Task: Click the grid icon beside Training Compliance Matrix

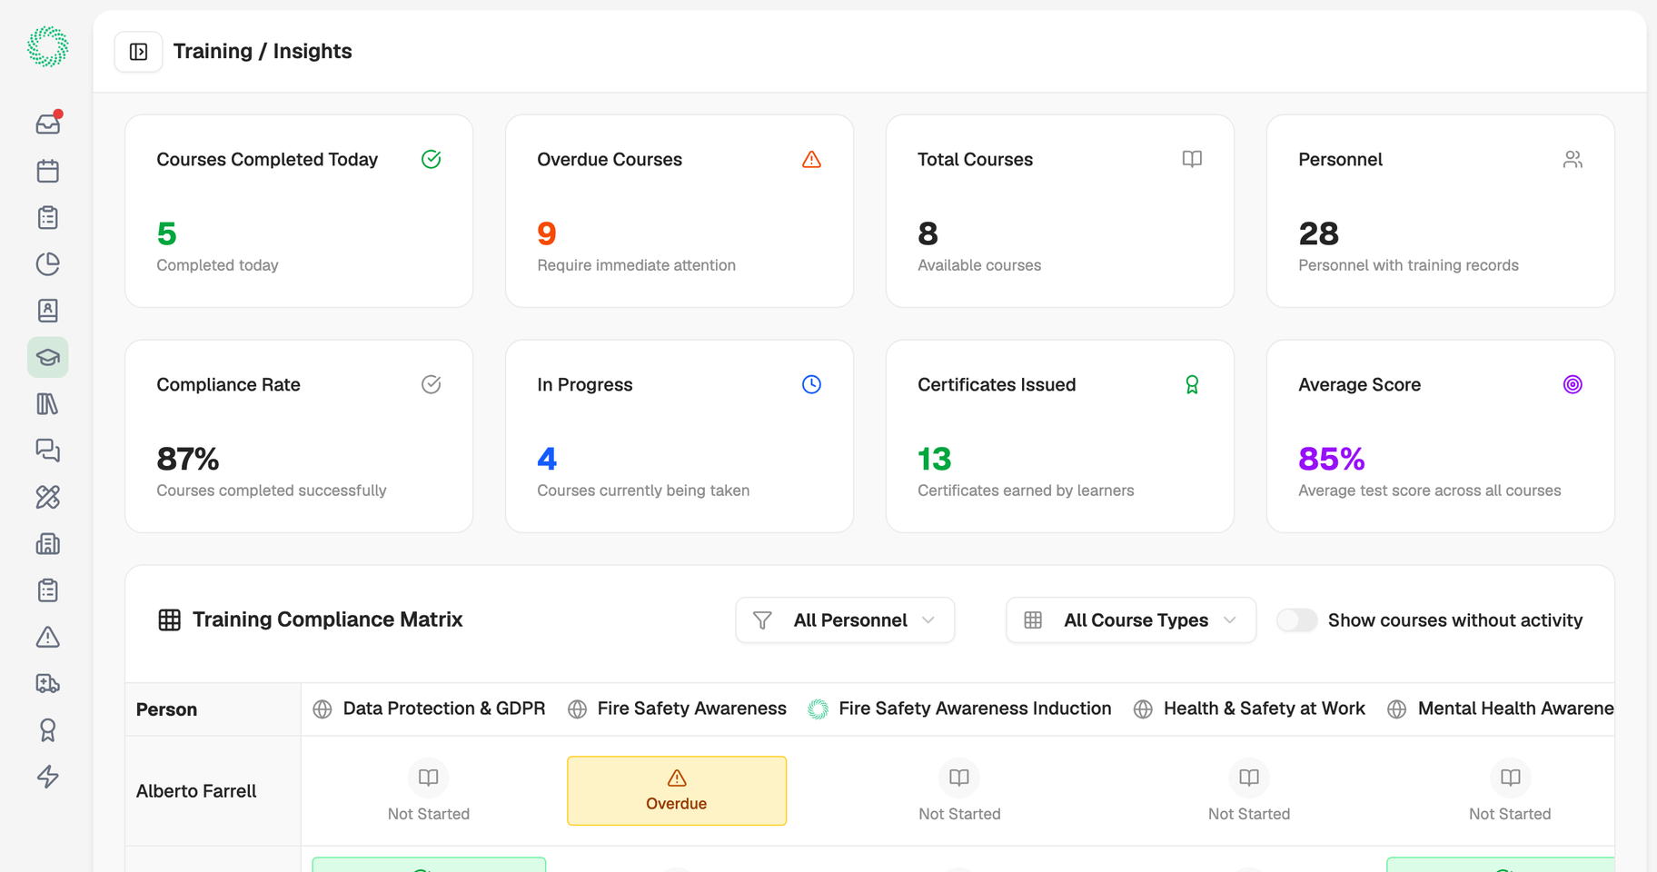Action: click(x=170, y=620)
